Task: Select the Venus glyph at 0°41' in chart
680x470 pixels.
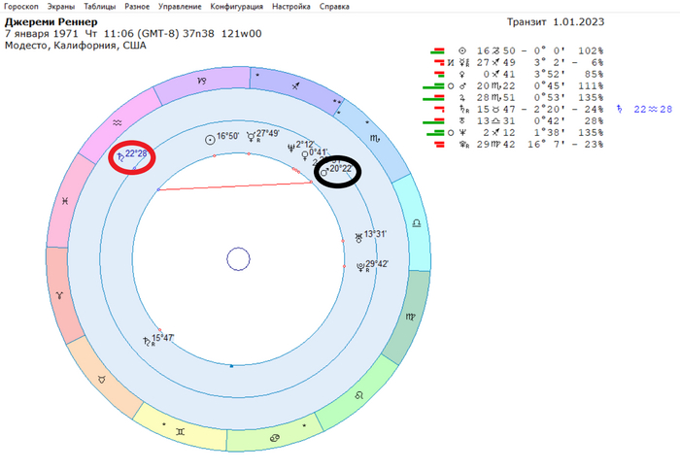Action: pos(305,155)
